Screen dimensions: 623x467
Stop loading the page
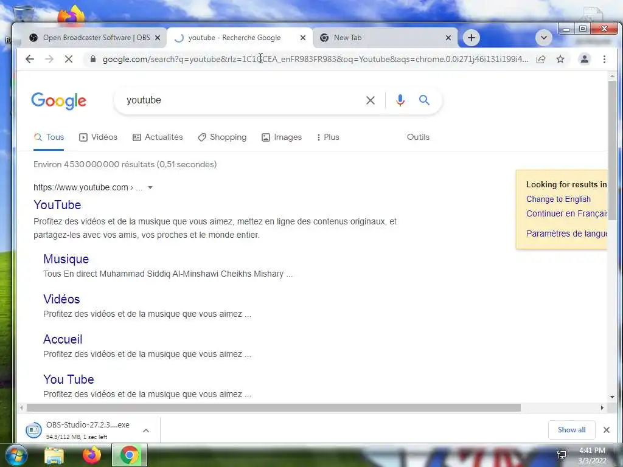click(x=69, y=59)
